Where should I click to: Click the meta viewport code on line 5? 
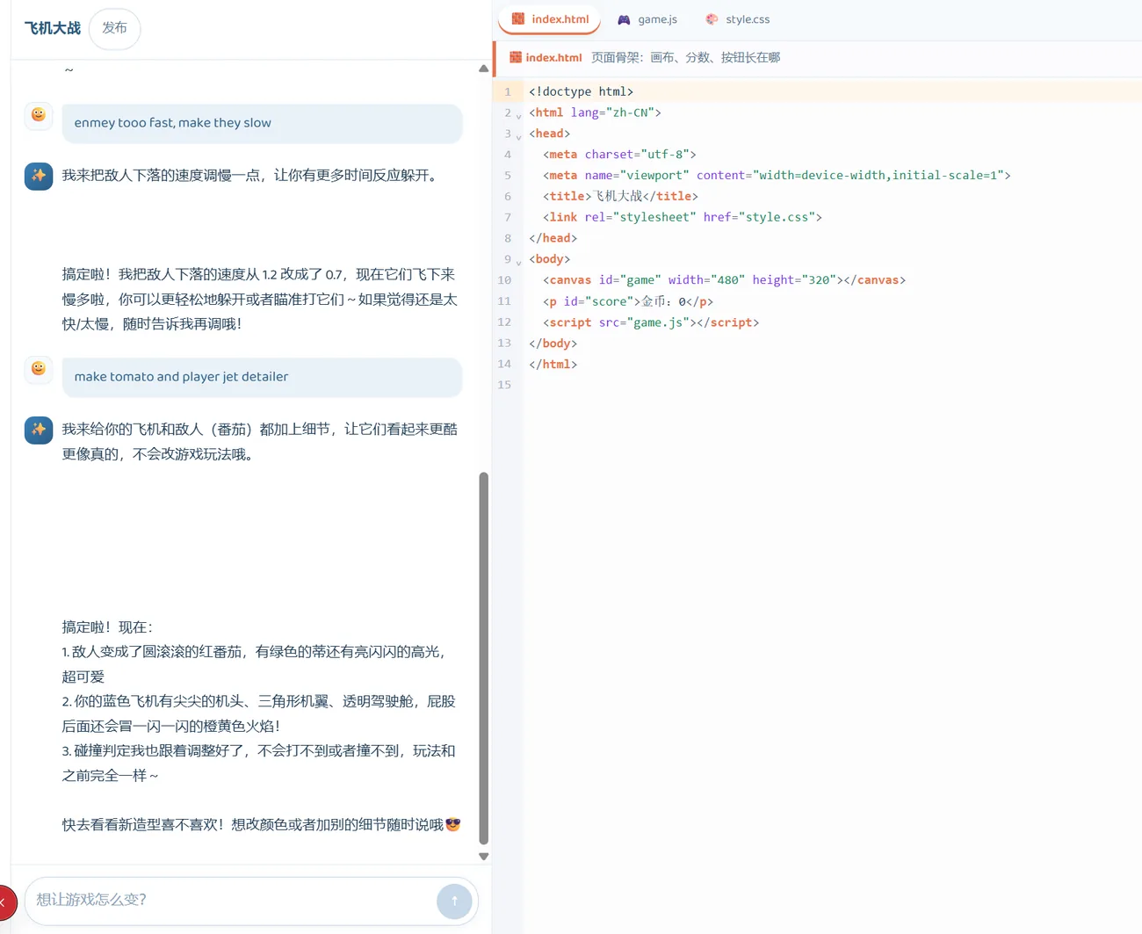point(777,175)
